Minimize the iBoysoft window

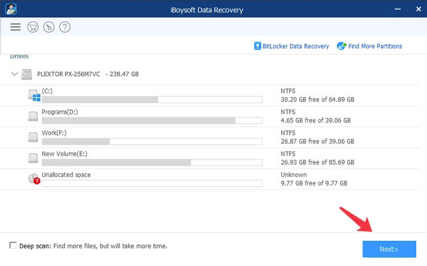(397, 9)
